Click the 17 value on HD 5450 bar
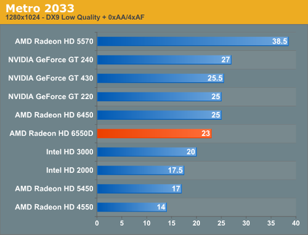308x235 pixels. click(x=176, y=189)
